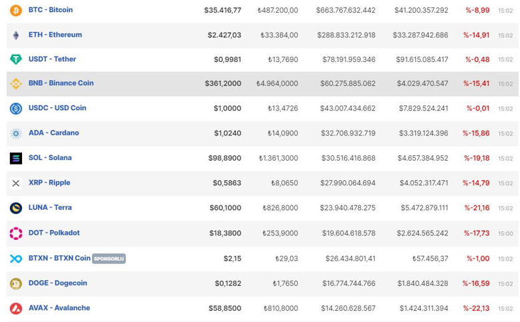Open the USDC - USD Coin link
The height and width of the screenshot is (322, 520).
coord(57,108)
